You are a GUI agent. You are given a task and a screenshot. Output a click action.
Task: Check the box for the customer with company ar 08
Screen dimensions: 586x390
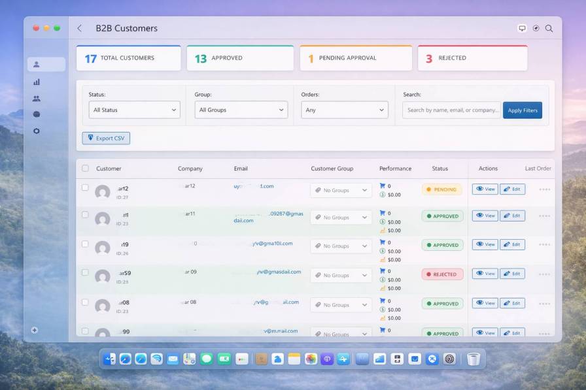[x=85, y=302]
